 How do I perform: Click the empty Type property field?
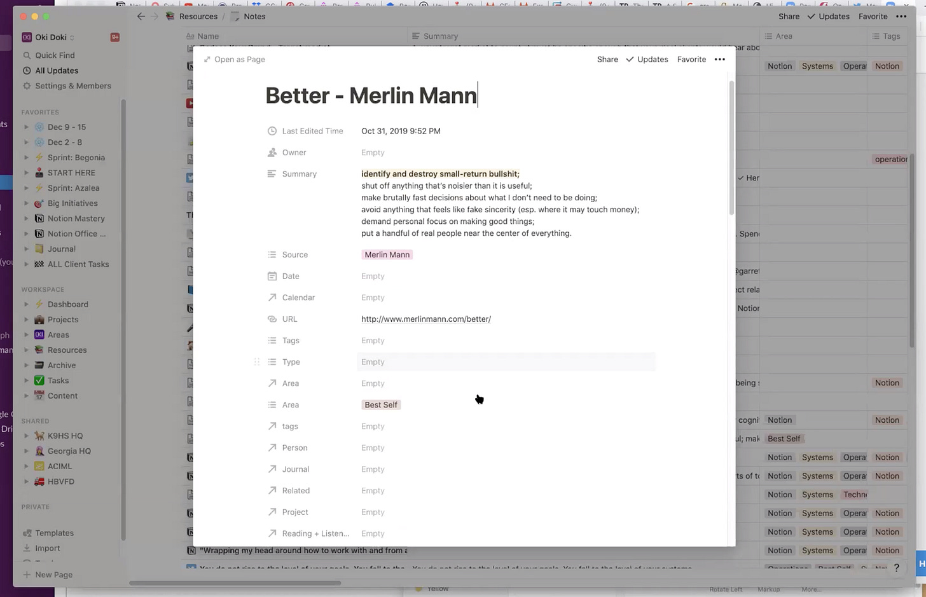click(x=506, y=362)
